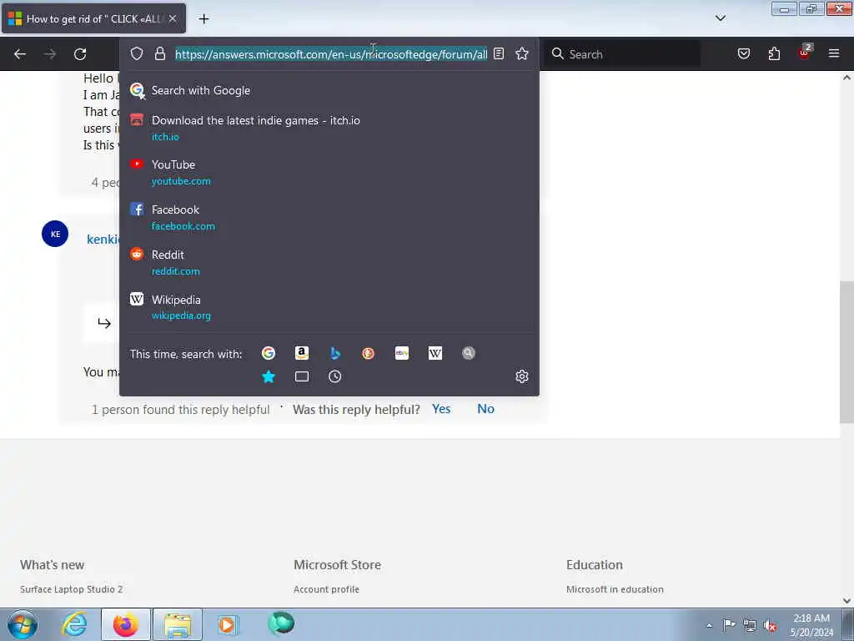
Task: Open search settings gear in dropdown
Action: point(522,376)
